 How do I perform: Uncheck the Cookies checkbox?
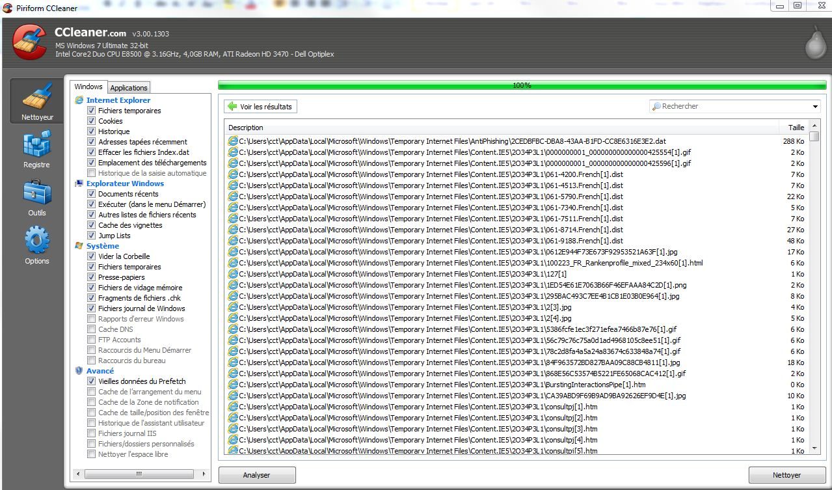92,121
